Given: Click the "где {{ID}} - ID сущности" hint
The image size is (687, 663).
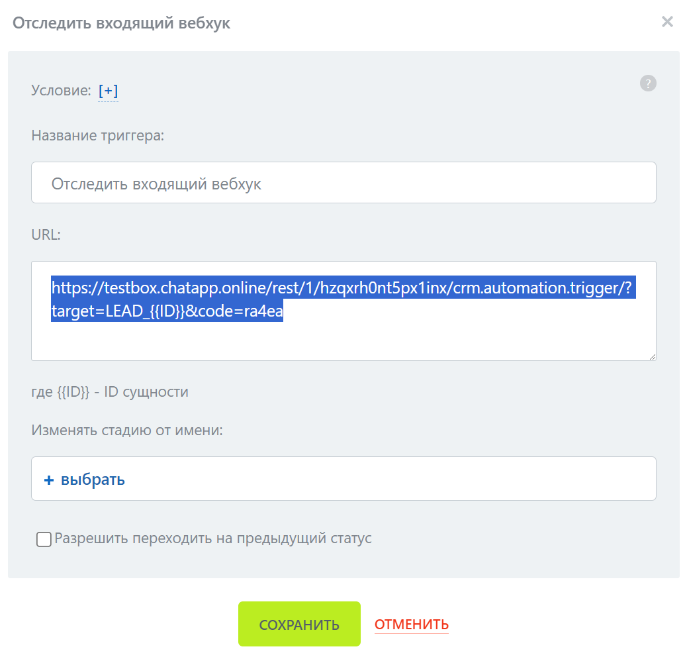Looking at the screenshot, I should (x=110, y=392).
